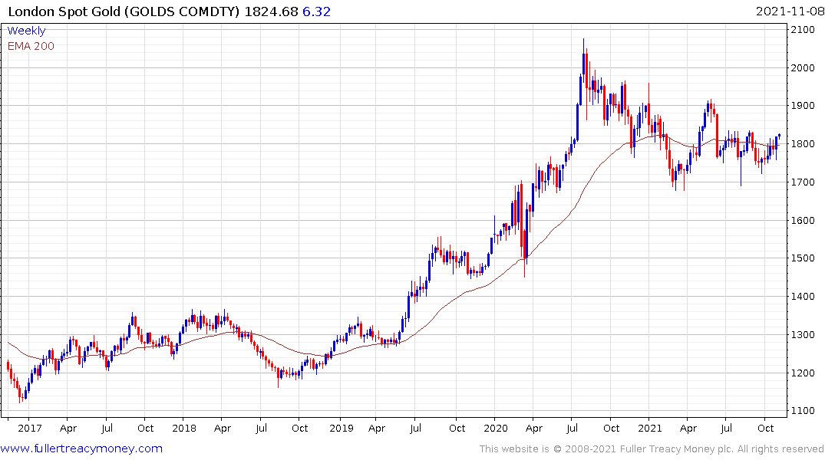The height and width of the screenshot is (460, 825).
Task: Select the Weekly timeframe label
Action: point(26,31)
